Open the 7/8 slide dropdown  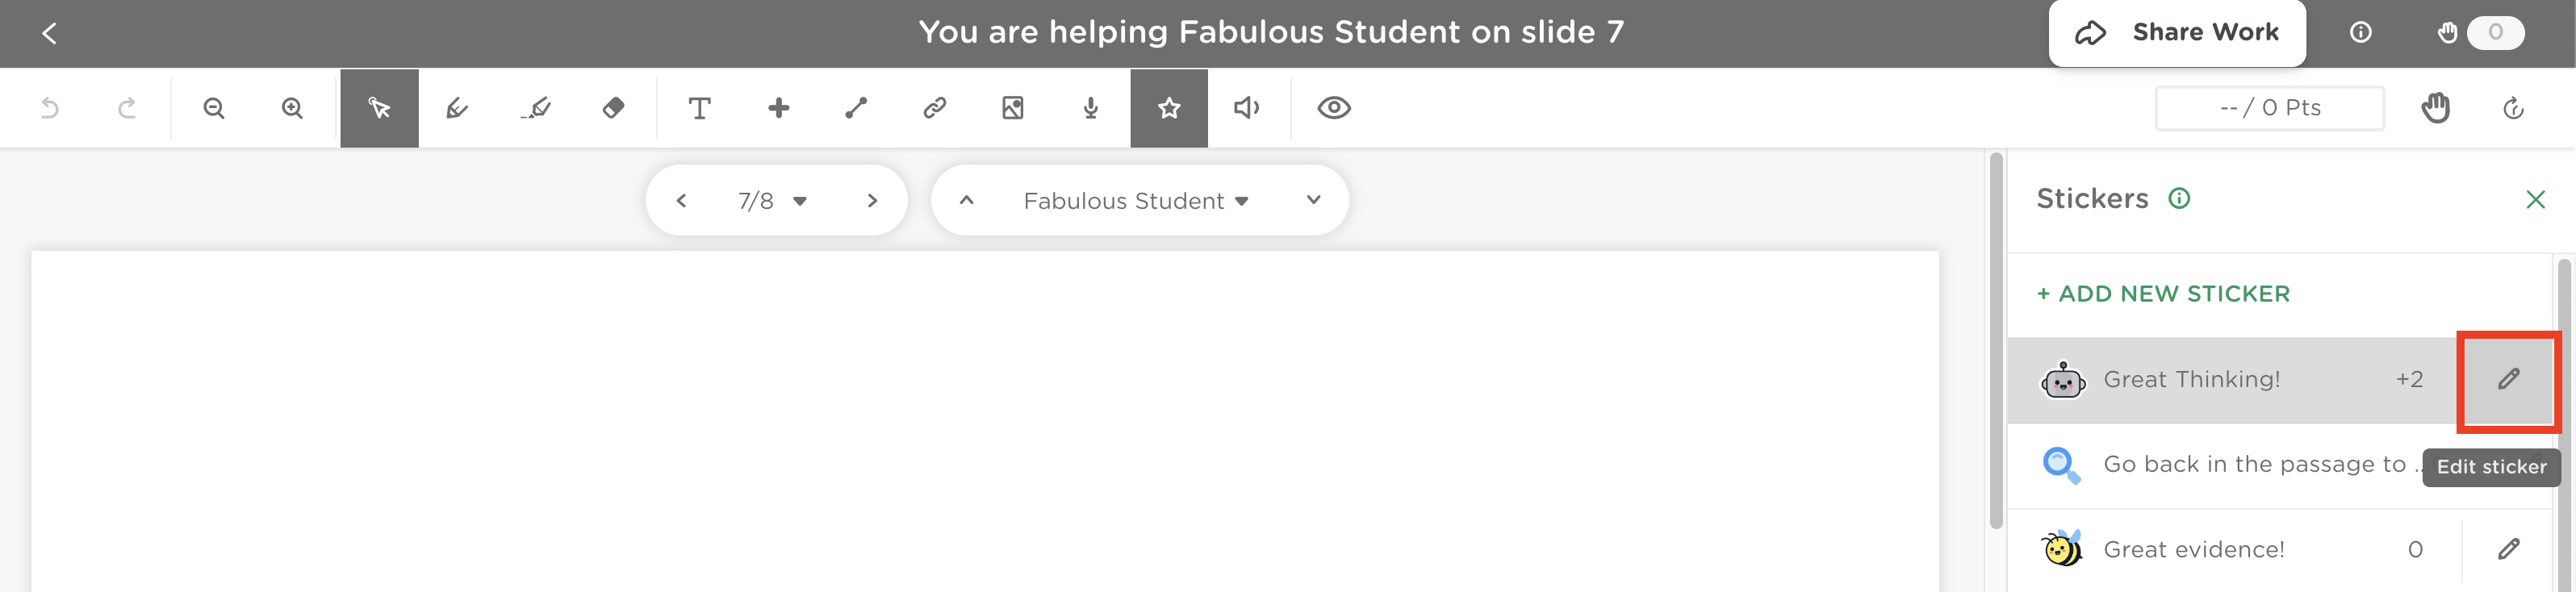[x=772, y=201]
